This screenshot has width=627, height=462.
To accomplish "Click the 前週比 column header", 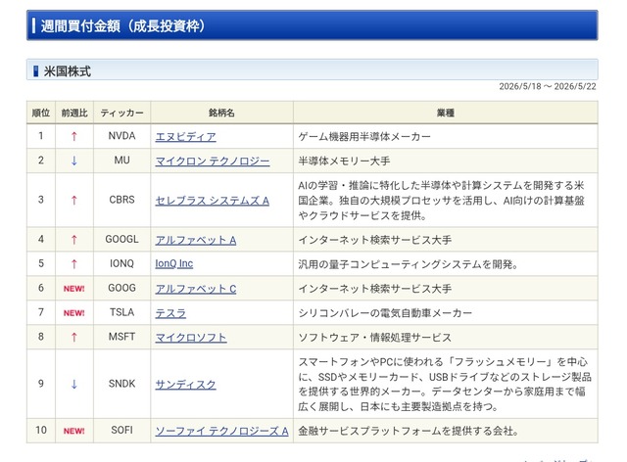I will pos(74,114).
